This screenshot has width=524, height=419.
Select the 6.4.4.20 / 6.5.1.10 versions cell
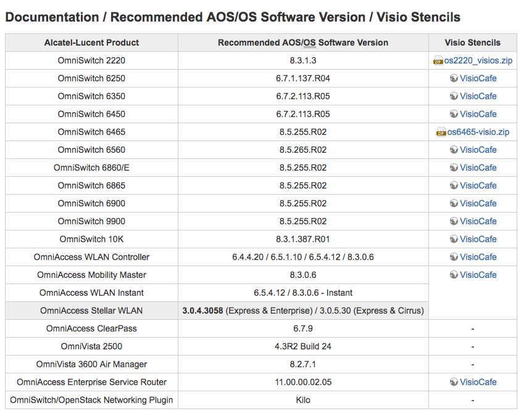click(303, 257)
